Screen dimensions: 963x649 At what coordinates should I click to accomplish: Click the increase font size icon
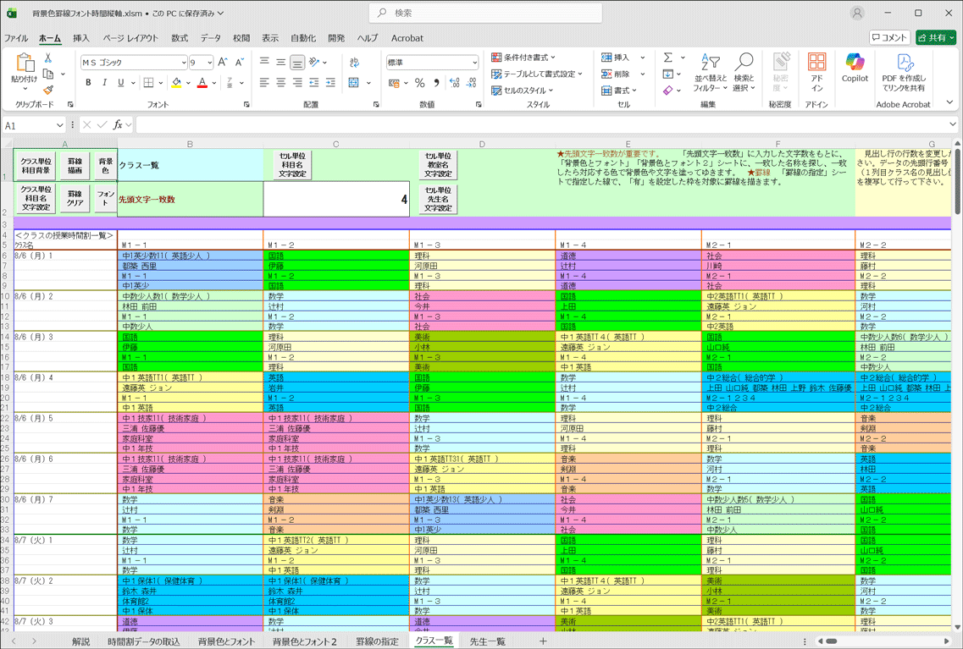(x=223, y=63)
